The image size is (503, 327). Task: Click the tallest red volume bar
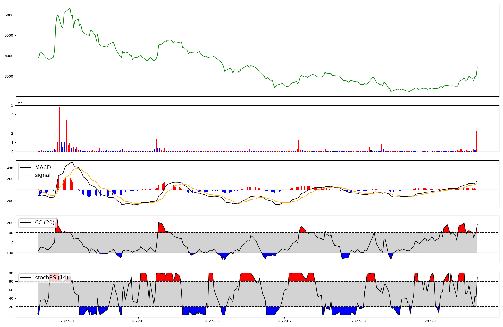pyautogui.click(x=59, y=129)
